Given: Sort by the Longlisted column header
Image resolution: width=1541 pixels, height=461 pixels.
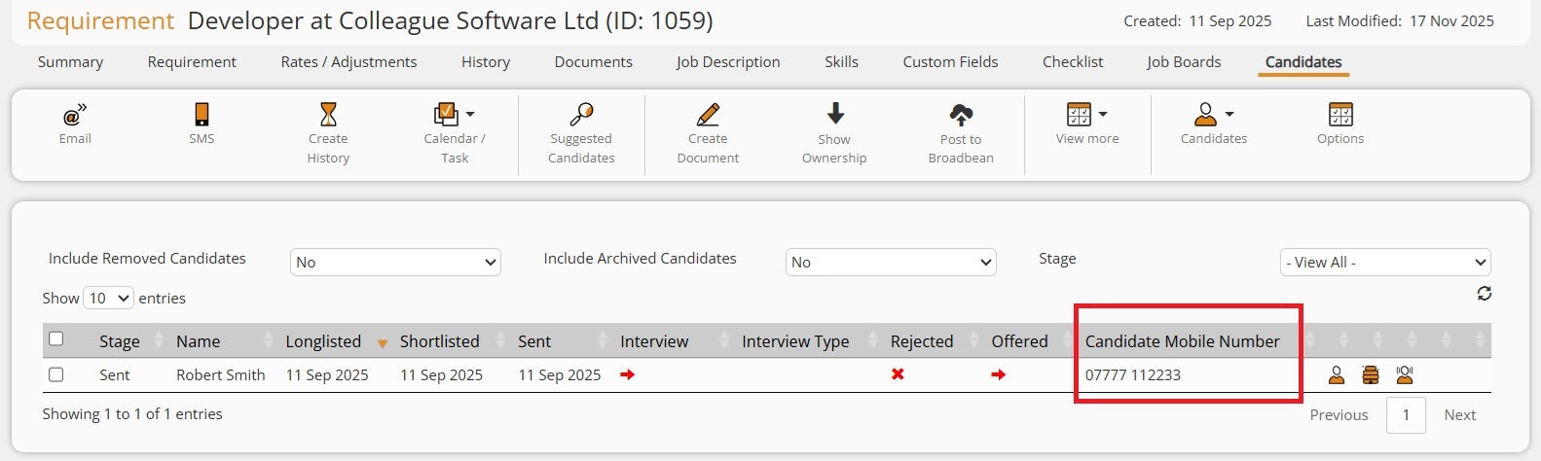Looking at the screenshot, I should click(x=323, y=341).
